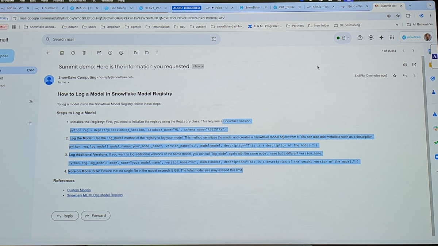Open the Tasks icon in the side panel

tap(433, 78)
